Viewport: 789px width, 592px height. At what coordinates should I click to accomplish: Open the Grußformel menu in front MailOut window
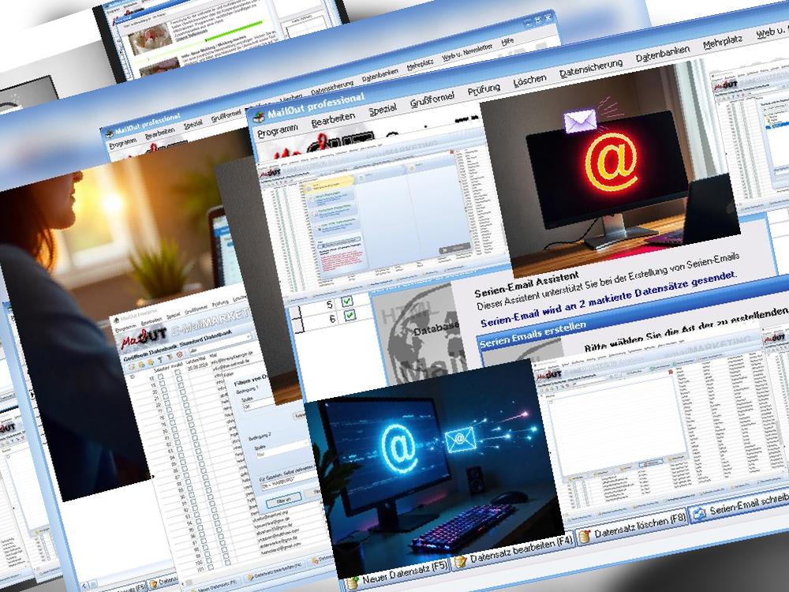432,98
